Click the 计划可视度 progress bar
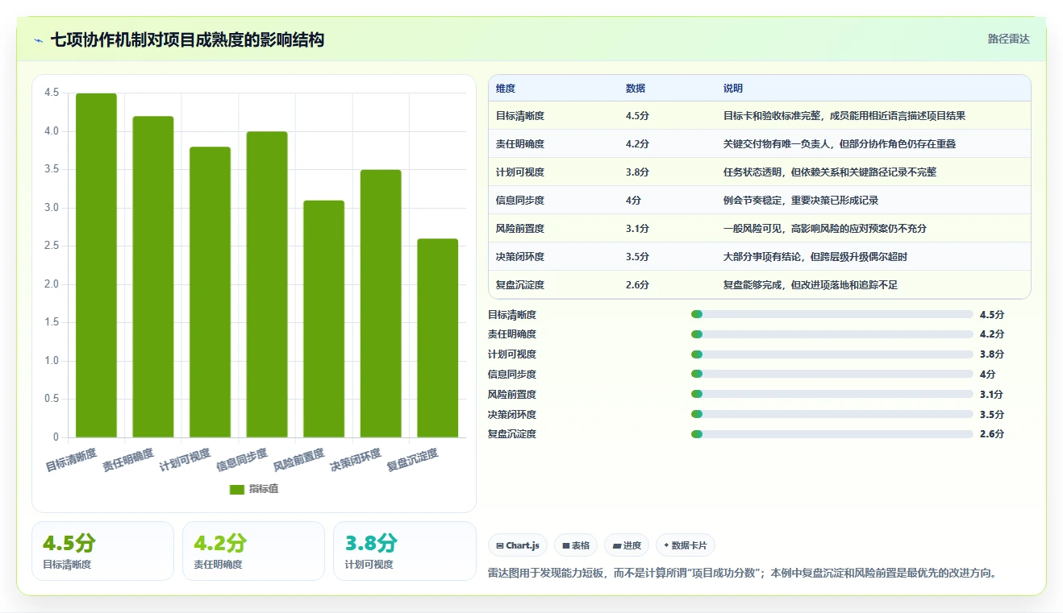 point(832,354)
